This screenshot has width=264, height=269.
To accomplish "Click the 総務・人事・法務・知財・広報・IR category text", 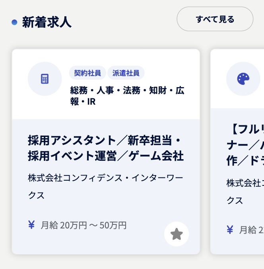I will (x=127, y=96).
